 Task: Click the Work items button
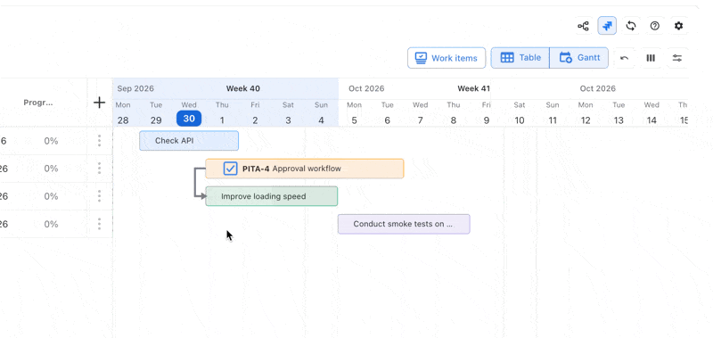(x=447, y=58)
